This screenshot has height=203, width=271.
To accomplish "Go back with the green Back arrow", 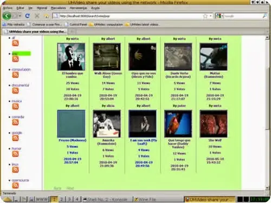I will tap(7, 16).
